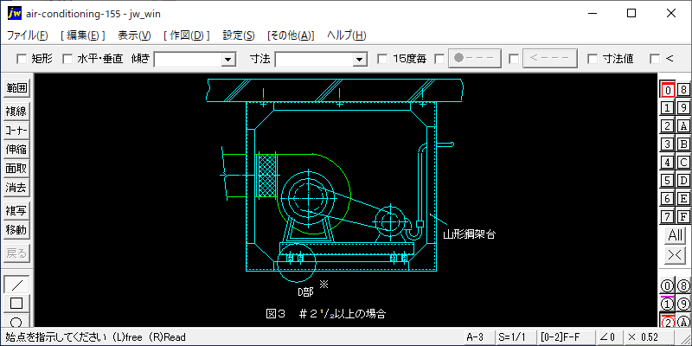Select the circle drawing tool
The width and height of the screenshot is (692, 346).
(16, 320)
